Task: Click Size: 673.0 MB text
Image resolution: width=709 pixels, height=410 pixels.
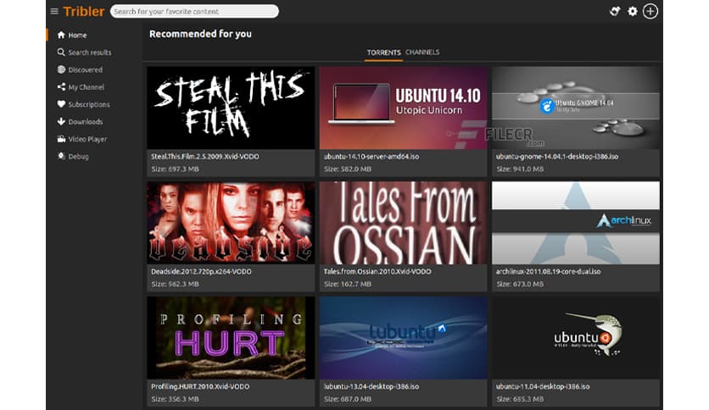Action: coord(520,284)
